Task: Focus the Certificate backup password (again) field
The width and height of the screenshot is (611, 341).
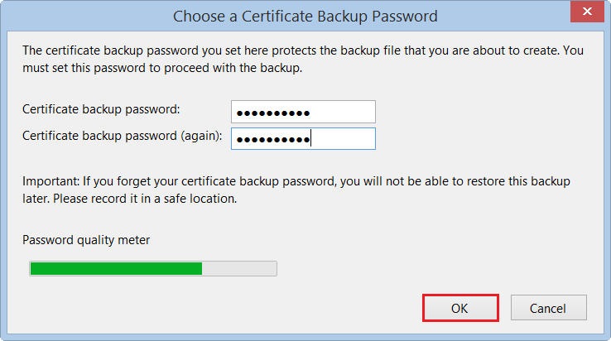Action: (x=303, y=138)
